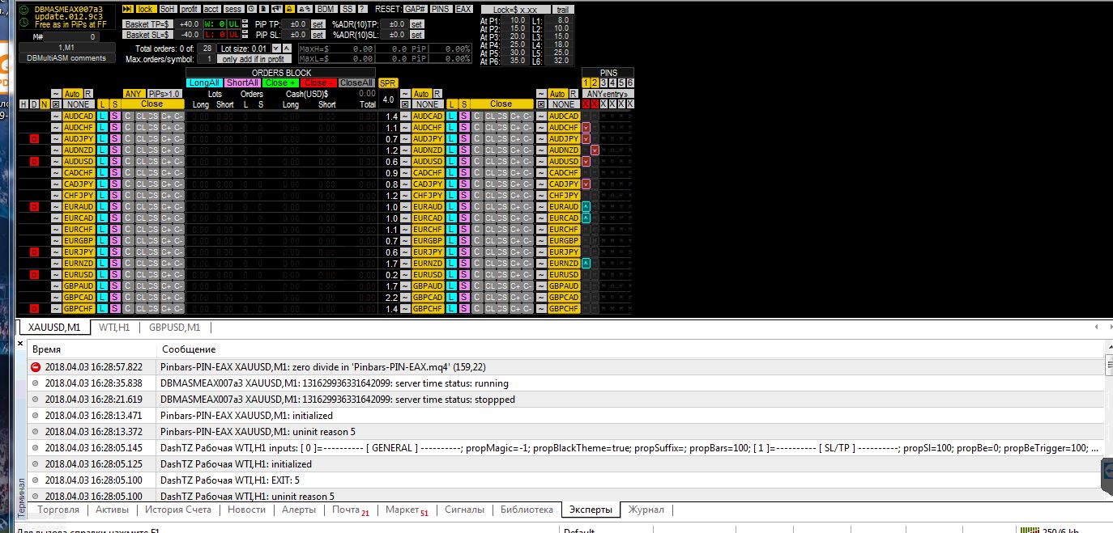Click lot size down arrow
The height and width of the screenshot is (533, 1113).
(276, 49)
